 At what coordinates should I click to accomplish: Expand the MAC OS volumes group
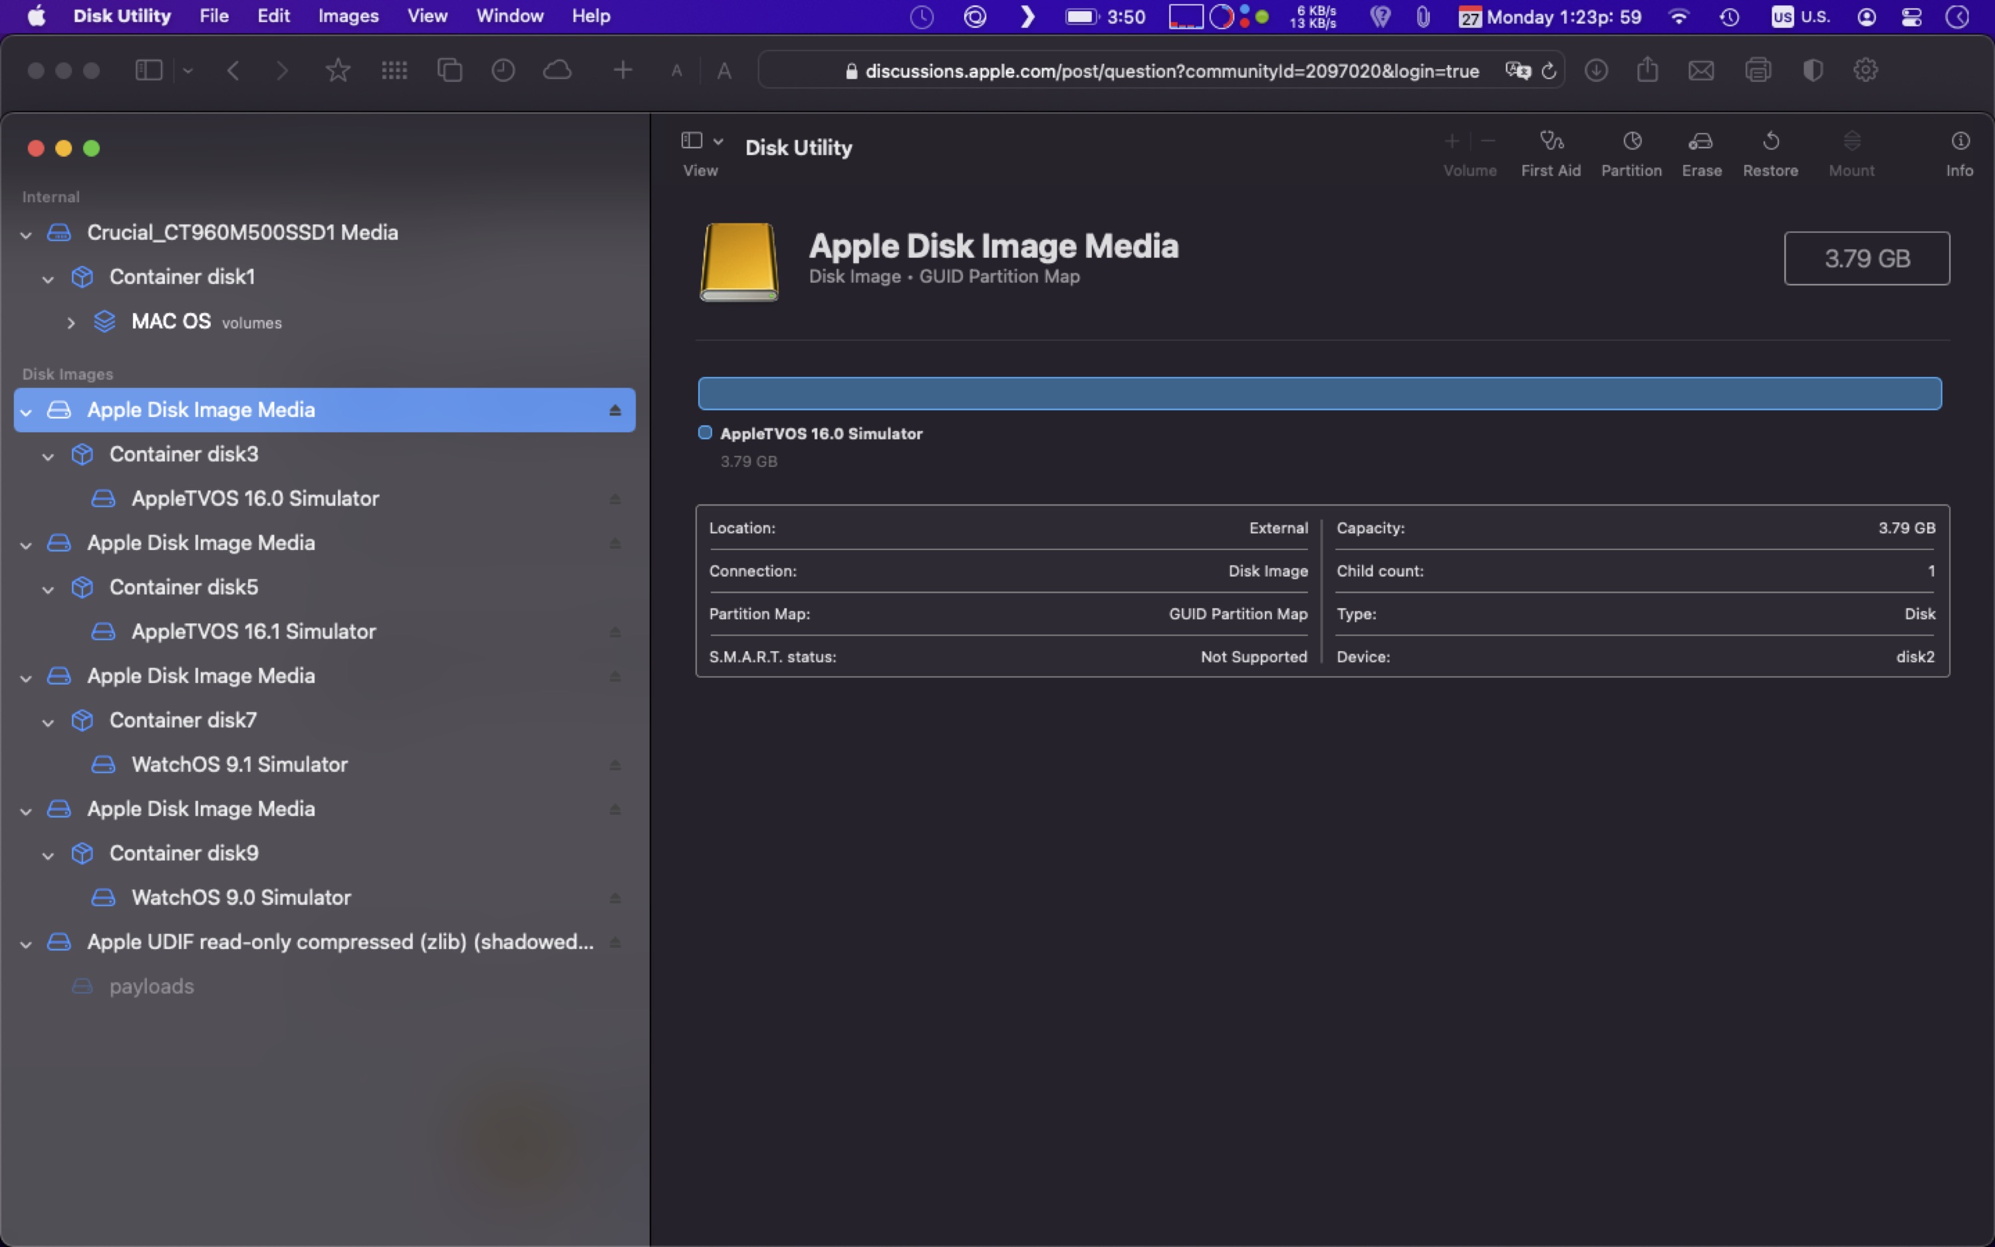pyautogui.click(x=71, y=323)
